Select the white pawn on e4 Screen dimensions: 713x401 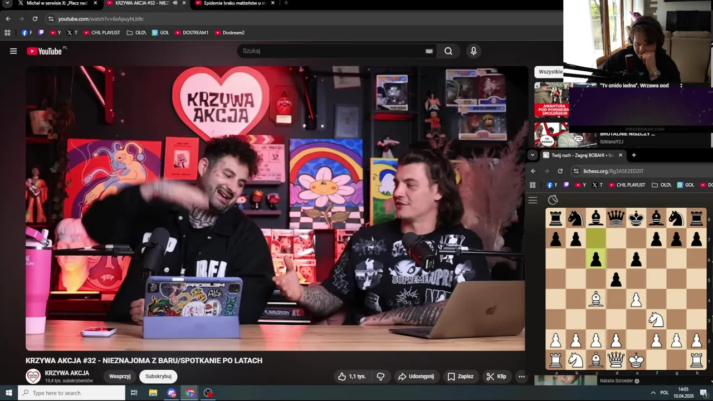coord(636,299)
